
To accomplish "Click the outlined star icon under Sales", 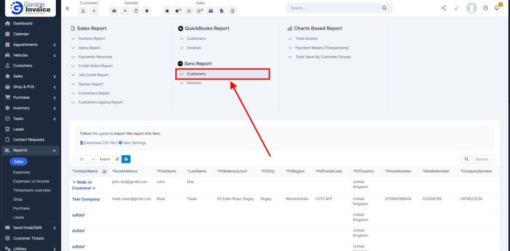I will pos(189,11).
